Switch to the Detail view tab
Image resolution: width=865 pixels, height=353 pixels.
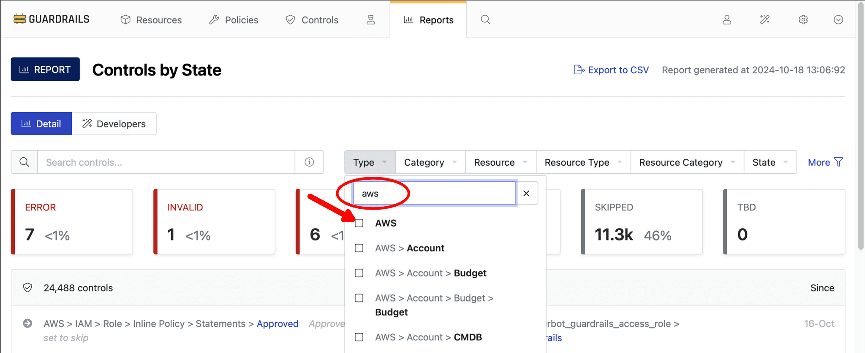coord(41,124)
